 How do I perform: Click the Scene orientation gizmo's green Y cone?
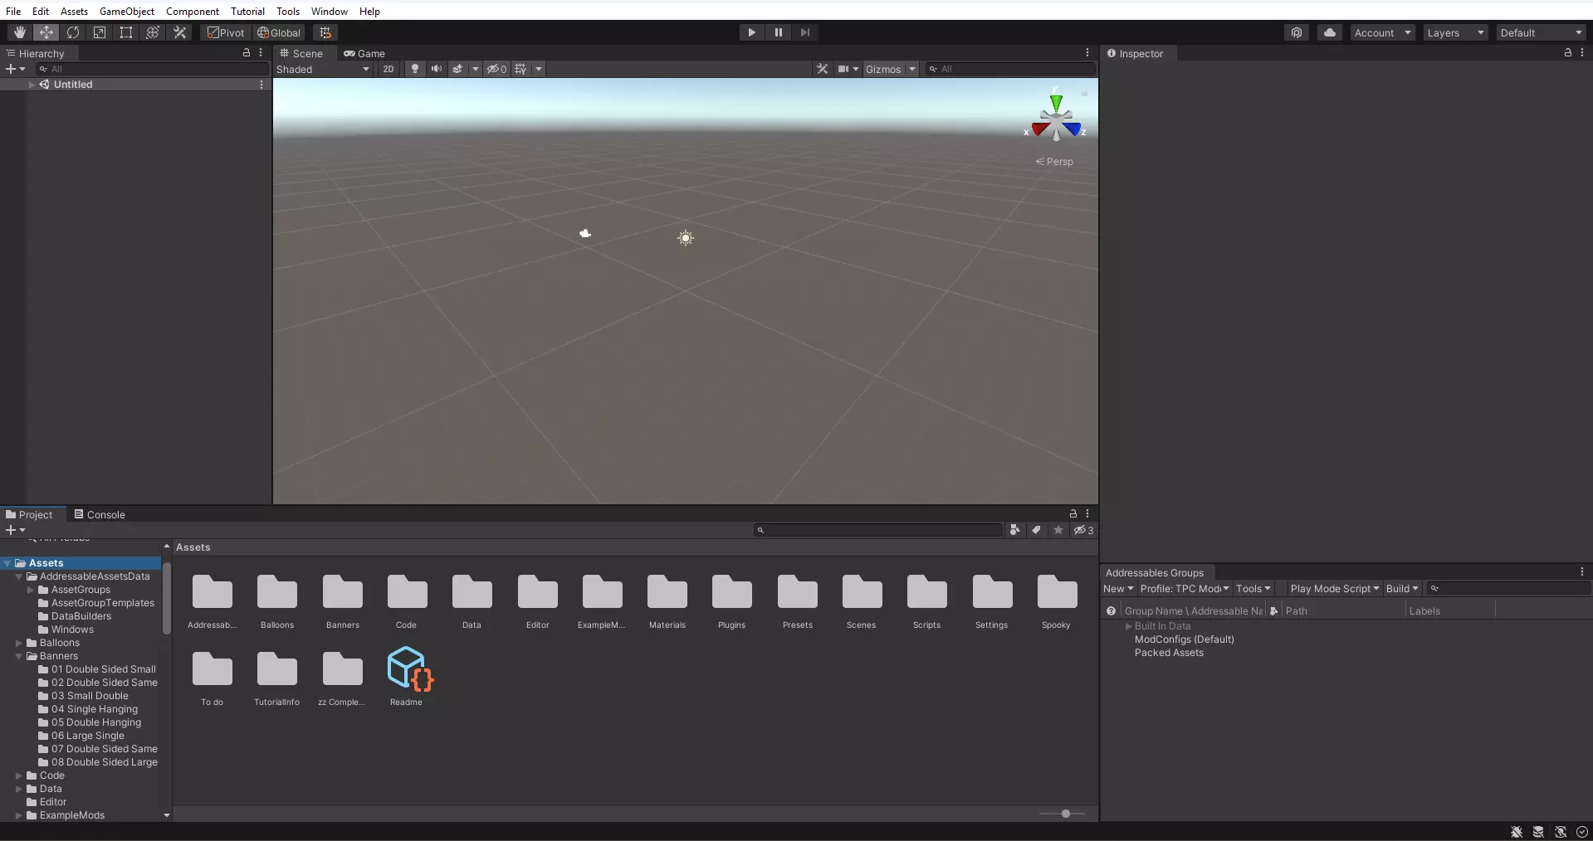pos(1056,103)
